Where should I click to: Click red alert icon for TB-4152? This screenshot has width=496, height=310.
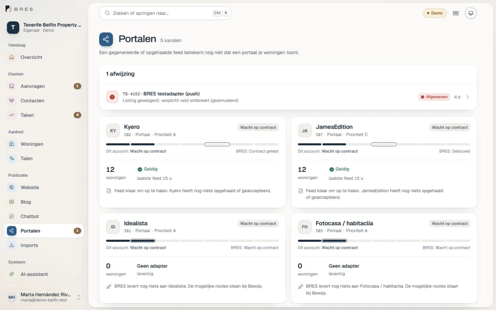(112, 97)
